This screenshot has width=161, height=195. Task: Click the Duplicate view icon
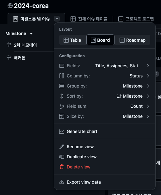[x=62, y=157]
